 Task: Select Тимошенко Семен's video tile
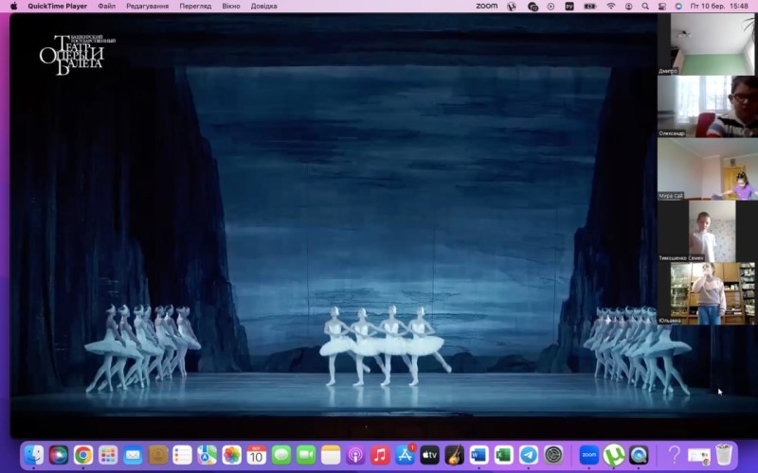pos(708,231)
